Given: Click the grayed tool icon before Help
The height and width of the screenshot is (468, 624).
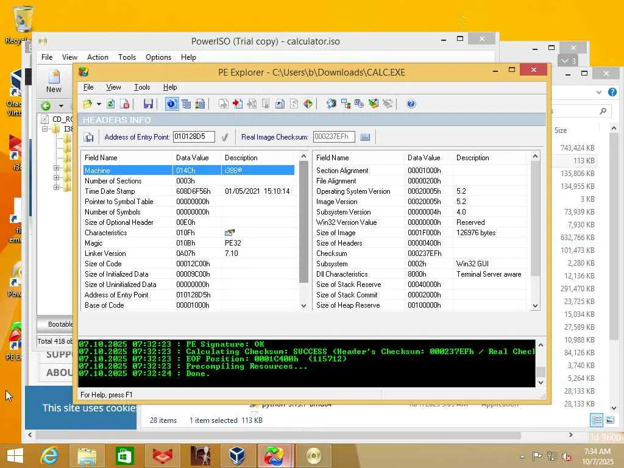Looking at the screenshot, I should coord(387,104).
